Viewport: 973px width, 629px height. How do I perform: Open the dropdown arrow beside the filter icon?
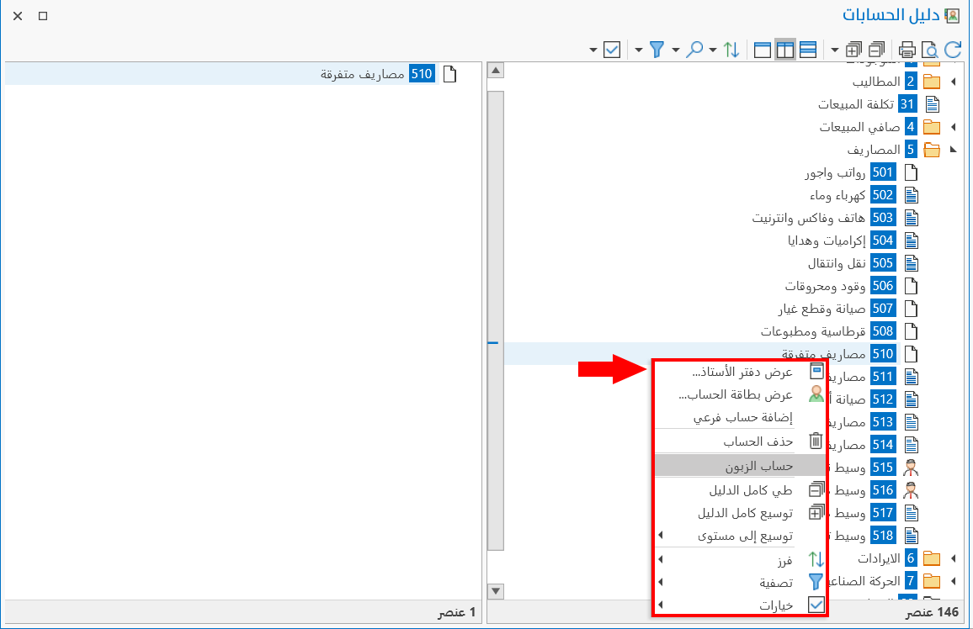click(676, 50)
